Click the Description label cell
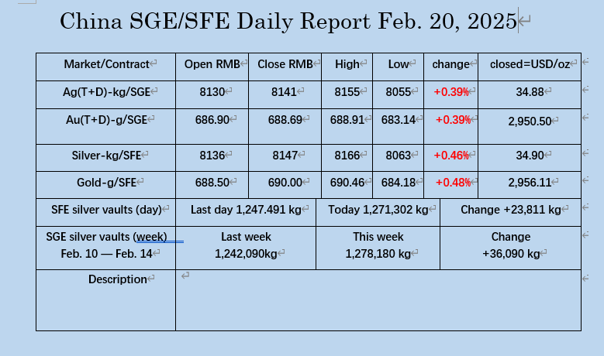This screenshot has height=356, width=604. (x=106, y=300)
